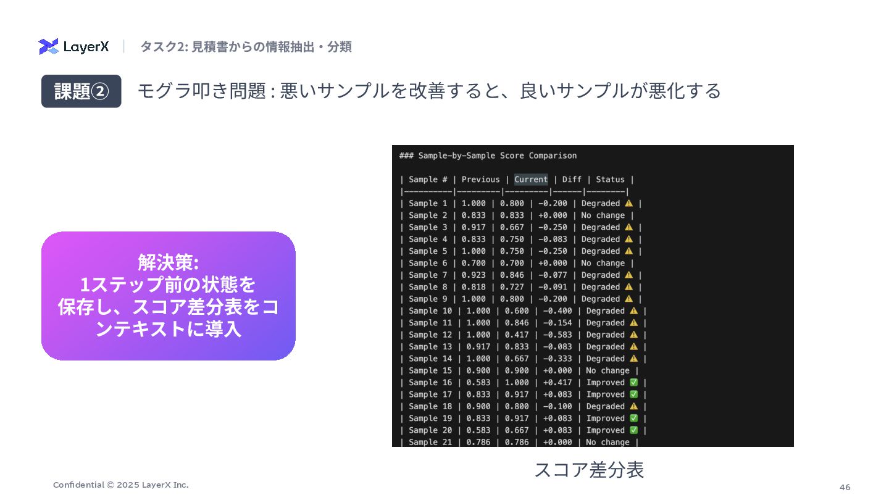
Task: Click the 'Sample 21' row label
Action: coord(430,442)
